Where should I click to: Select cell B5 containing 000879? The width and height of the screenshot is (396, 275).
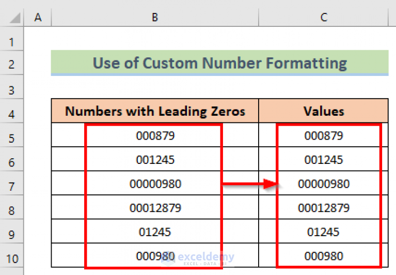(x=155, y=135)
